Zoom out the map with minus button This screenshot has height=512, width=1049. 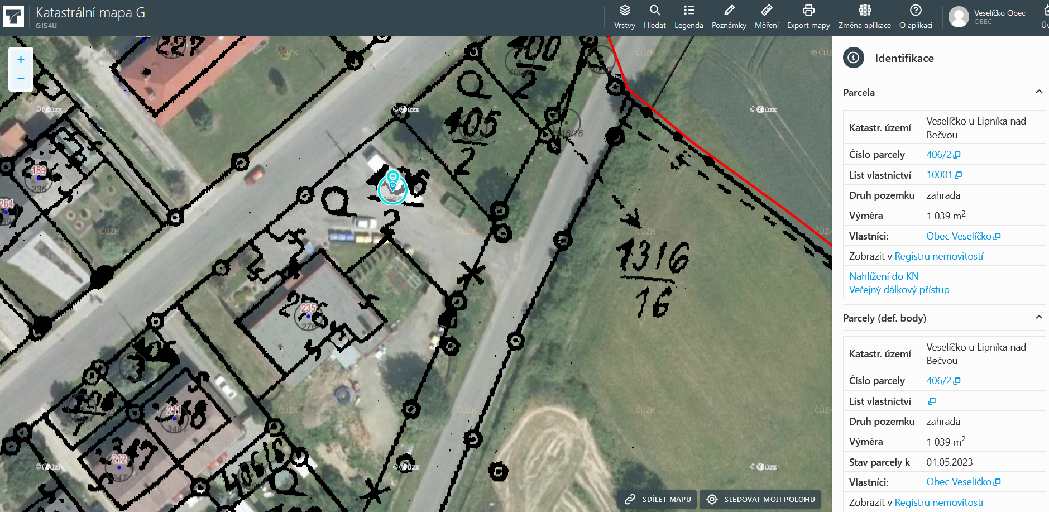click(x=21, y=79)
